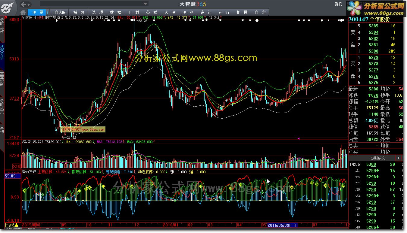Open the 股池 menu
407x233 pixels.
[x=188, y=12]
